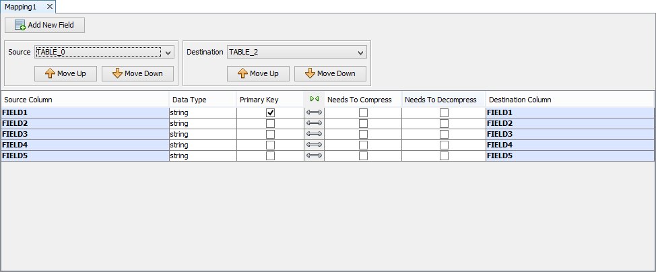Uncheck Primary Key for FIELD1

click(x=270, y=113)
